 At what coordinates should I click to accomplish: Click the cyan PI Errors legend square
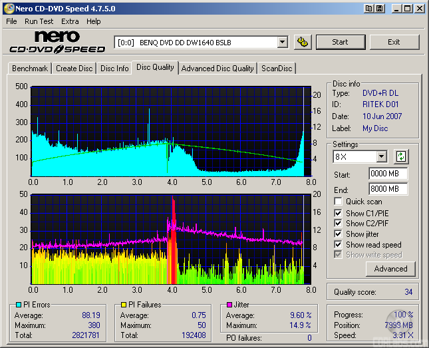(18, 305)
